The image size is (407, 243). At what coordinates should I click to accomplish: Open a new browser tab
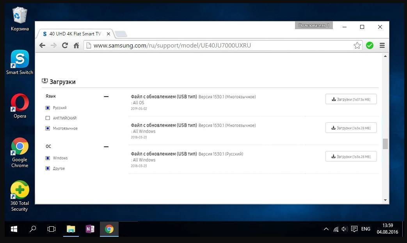point(121,34)
